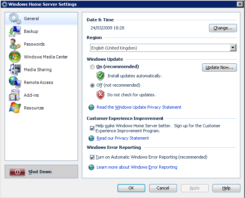The width and height of the screenshot is (245, 198).
Task: Open Learn more about Windows Error Reporting link
Action: tap(137, 167)
